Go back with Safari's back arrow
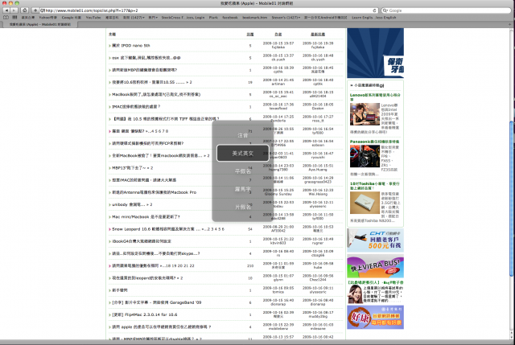The height and width of the screenshot is (345, 515). point(6,10)
